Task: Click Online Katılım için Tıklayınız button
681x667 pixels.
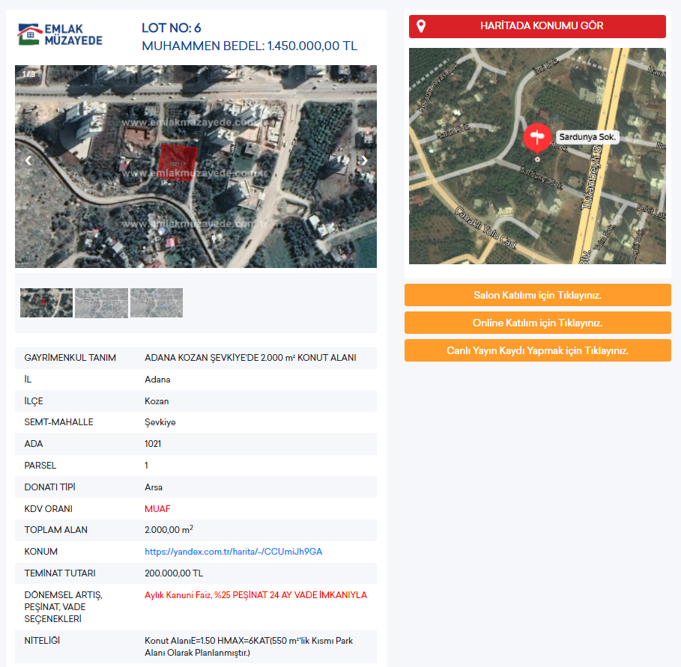Action: click(x=537, y=323)
